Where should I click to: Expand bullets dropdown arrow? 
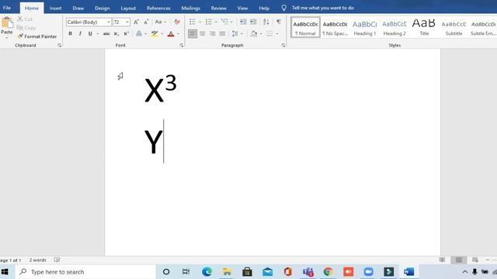click(200, 22)
